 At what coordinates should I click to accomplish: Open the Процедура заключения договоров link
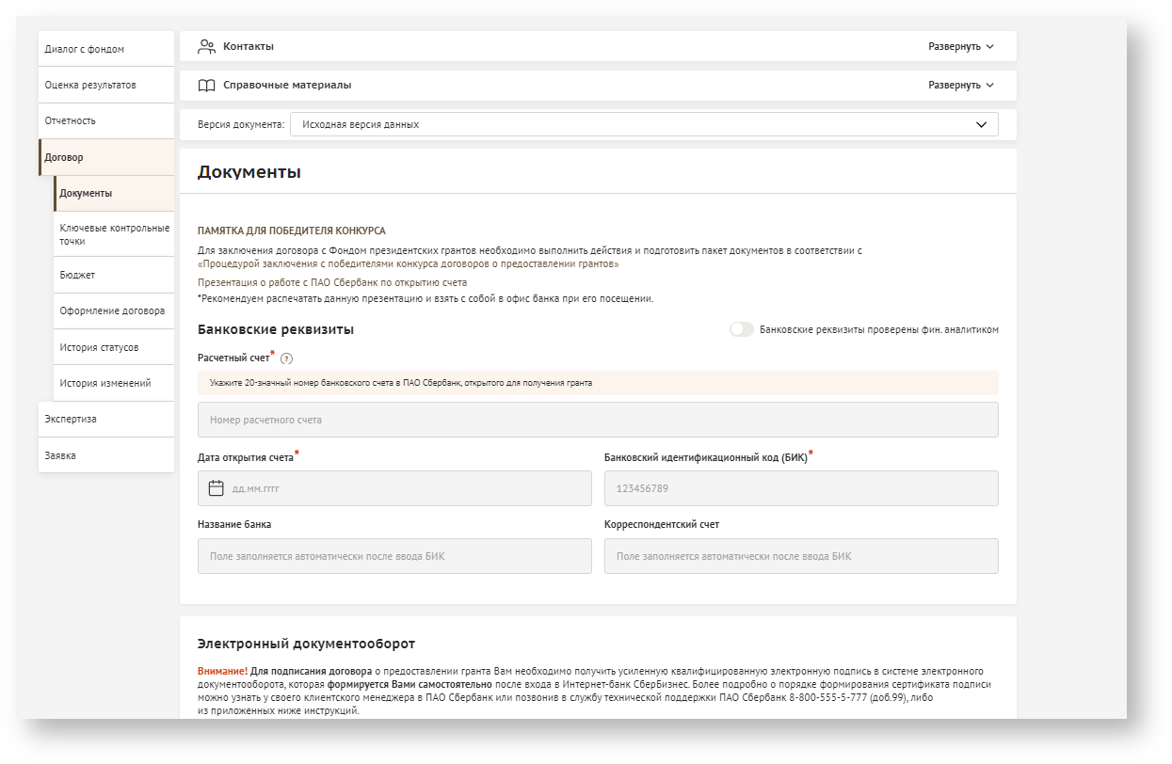click(x=409, y=264)
